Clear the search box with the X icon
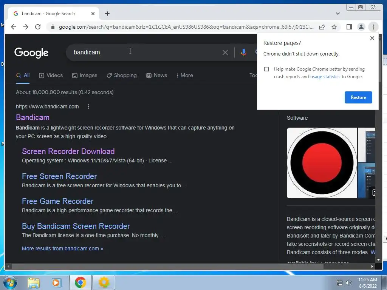The width and height of the screenshot is (387, 290). click(225, 52)
